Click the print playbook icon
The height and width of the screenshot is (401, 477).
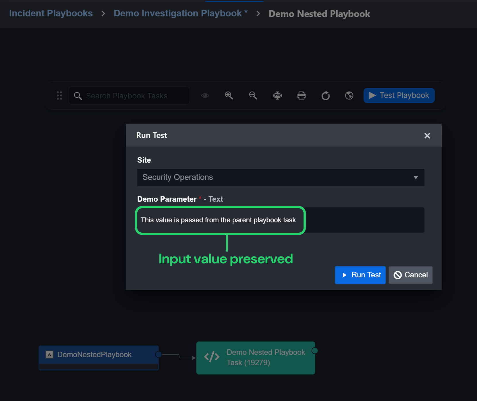tap(301, 96)
